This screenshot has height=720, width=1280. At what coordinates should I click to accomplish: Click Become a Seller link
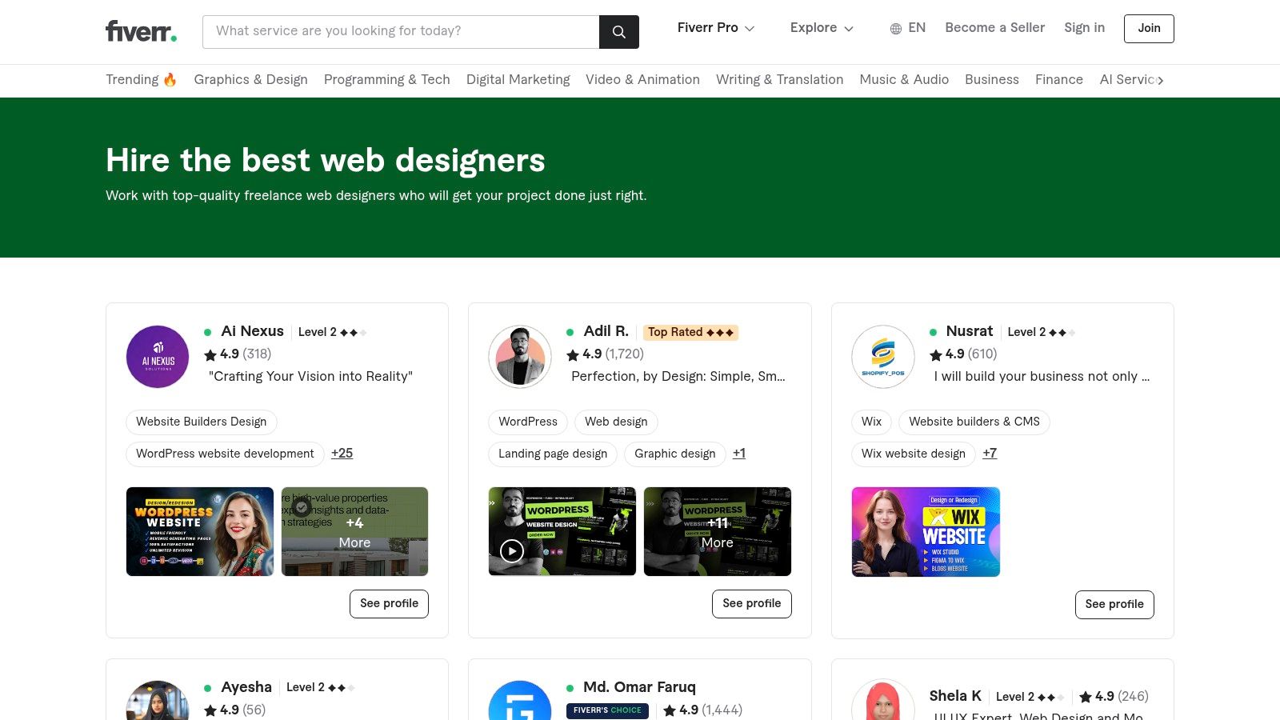[994, 28]
